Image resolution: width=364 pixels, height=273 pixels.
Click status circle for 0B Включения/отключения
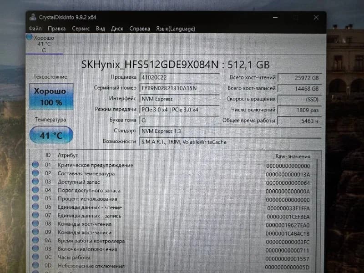(x=35, y=248)
